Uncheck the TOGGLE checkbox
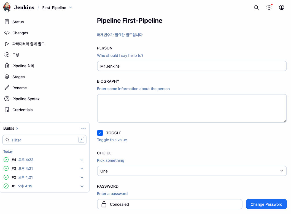Screen dimensions: 291x214 pyautogui.click(x=100, y=133)
